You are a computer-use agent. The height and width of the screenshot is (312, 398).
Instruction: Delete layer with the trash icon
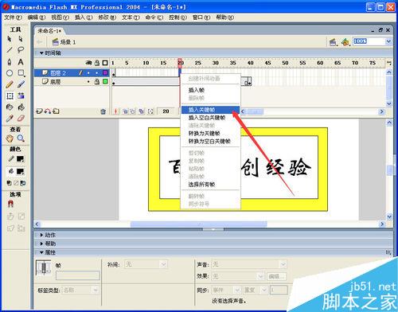(x=103, y=111)
